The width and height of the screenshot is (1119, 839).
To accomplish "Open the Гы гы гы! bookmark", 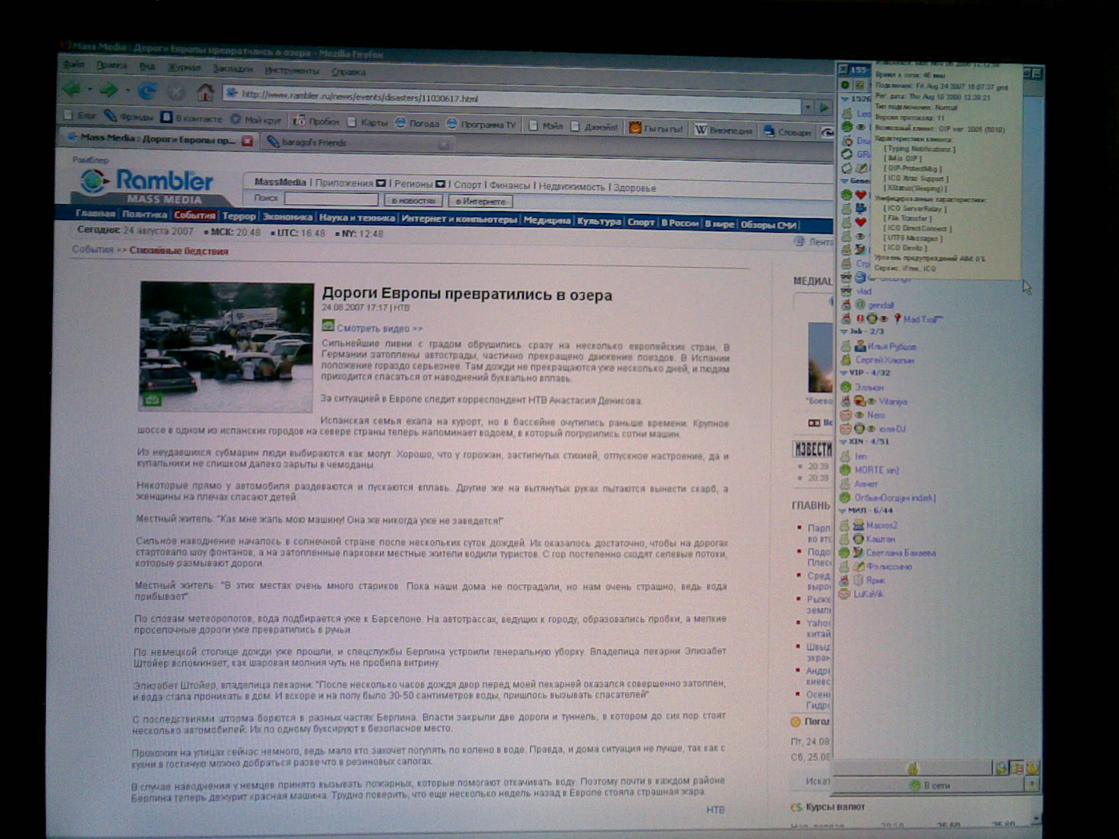I will coord(656,128).
